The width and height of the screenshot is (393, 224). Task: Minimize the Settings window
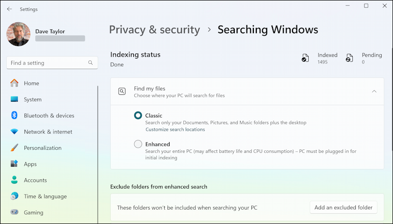pos(347,6)
